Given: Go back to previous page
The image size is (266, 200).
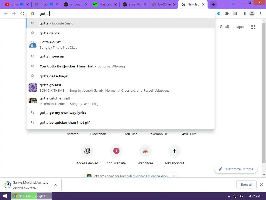Looking at the screenshot, I should (6, 14).
